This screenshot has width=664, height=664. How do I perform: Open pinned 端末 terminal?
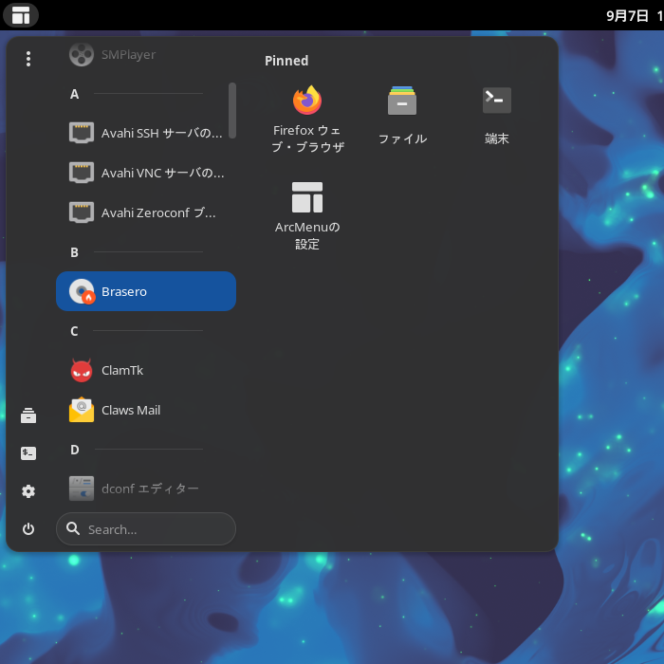pos(497,115)
